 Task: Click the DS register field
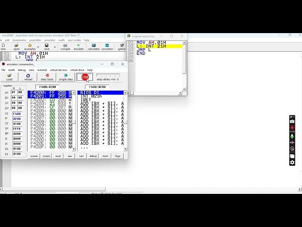[x=17, y=149]
